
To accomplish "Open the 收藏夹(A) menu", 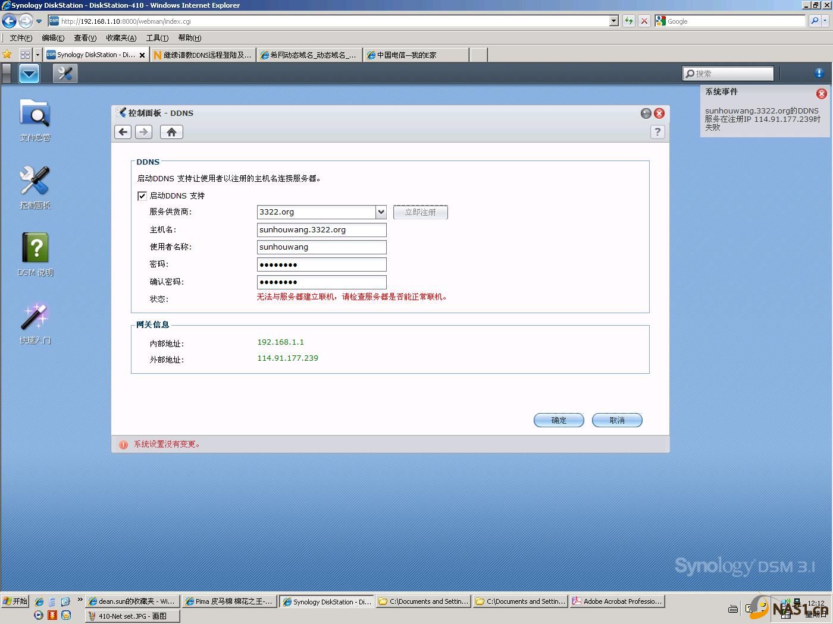I will tap(121, 38).
